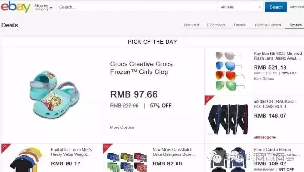Open the Advanced search link
Image resolution: width=304 pixels, height=172 pixels.
(x=297, y=7)
